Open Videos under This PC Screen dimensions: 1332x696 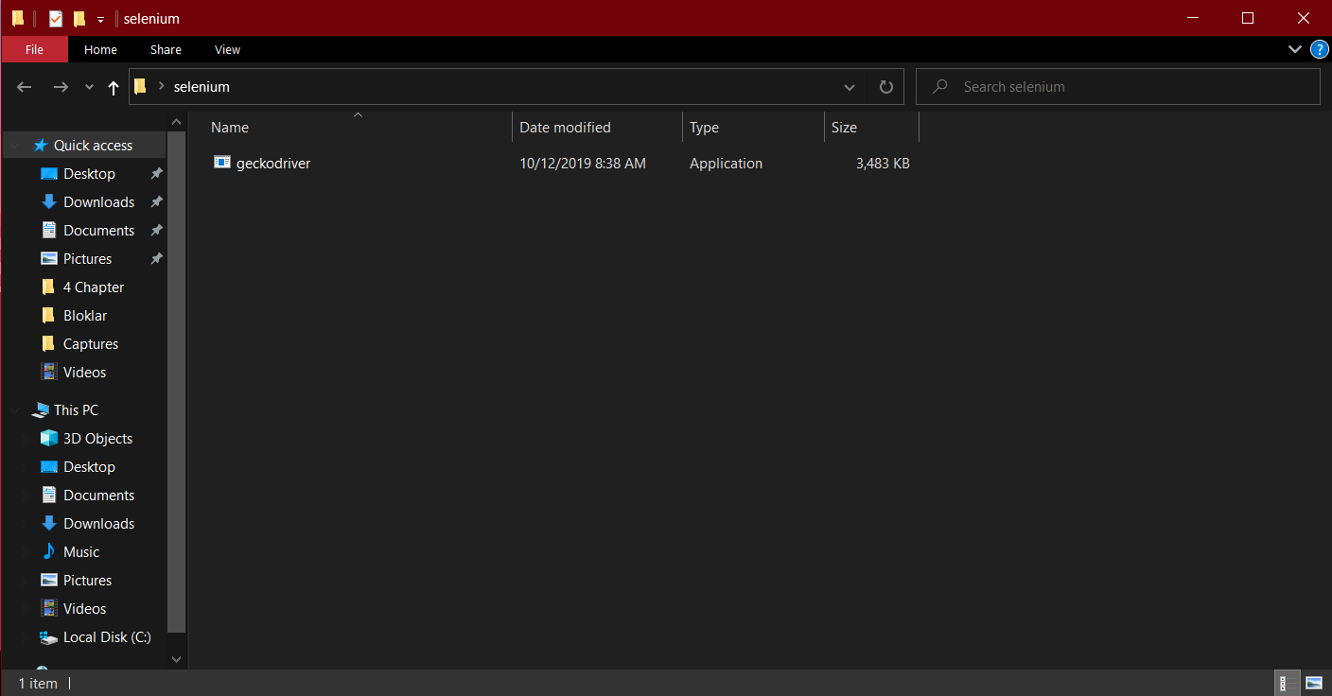[84, 608]
